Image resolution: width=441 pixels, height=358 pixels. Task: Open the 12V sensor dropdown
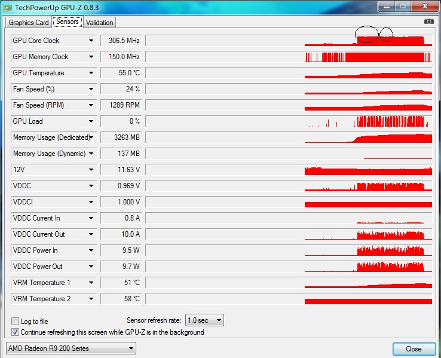[x=91, y=170]
